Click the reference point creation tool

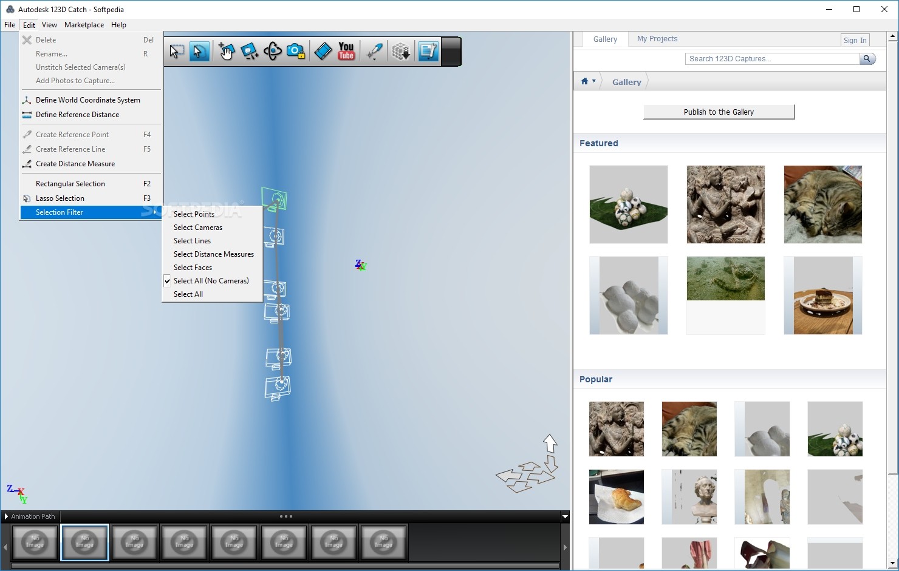click(374, 52)
